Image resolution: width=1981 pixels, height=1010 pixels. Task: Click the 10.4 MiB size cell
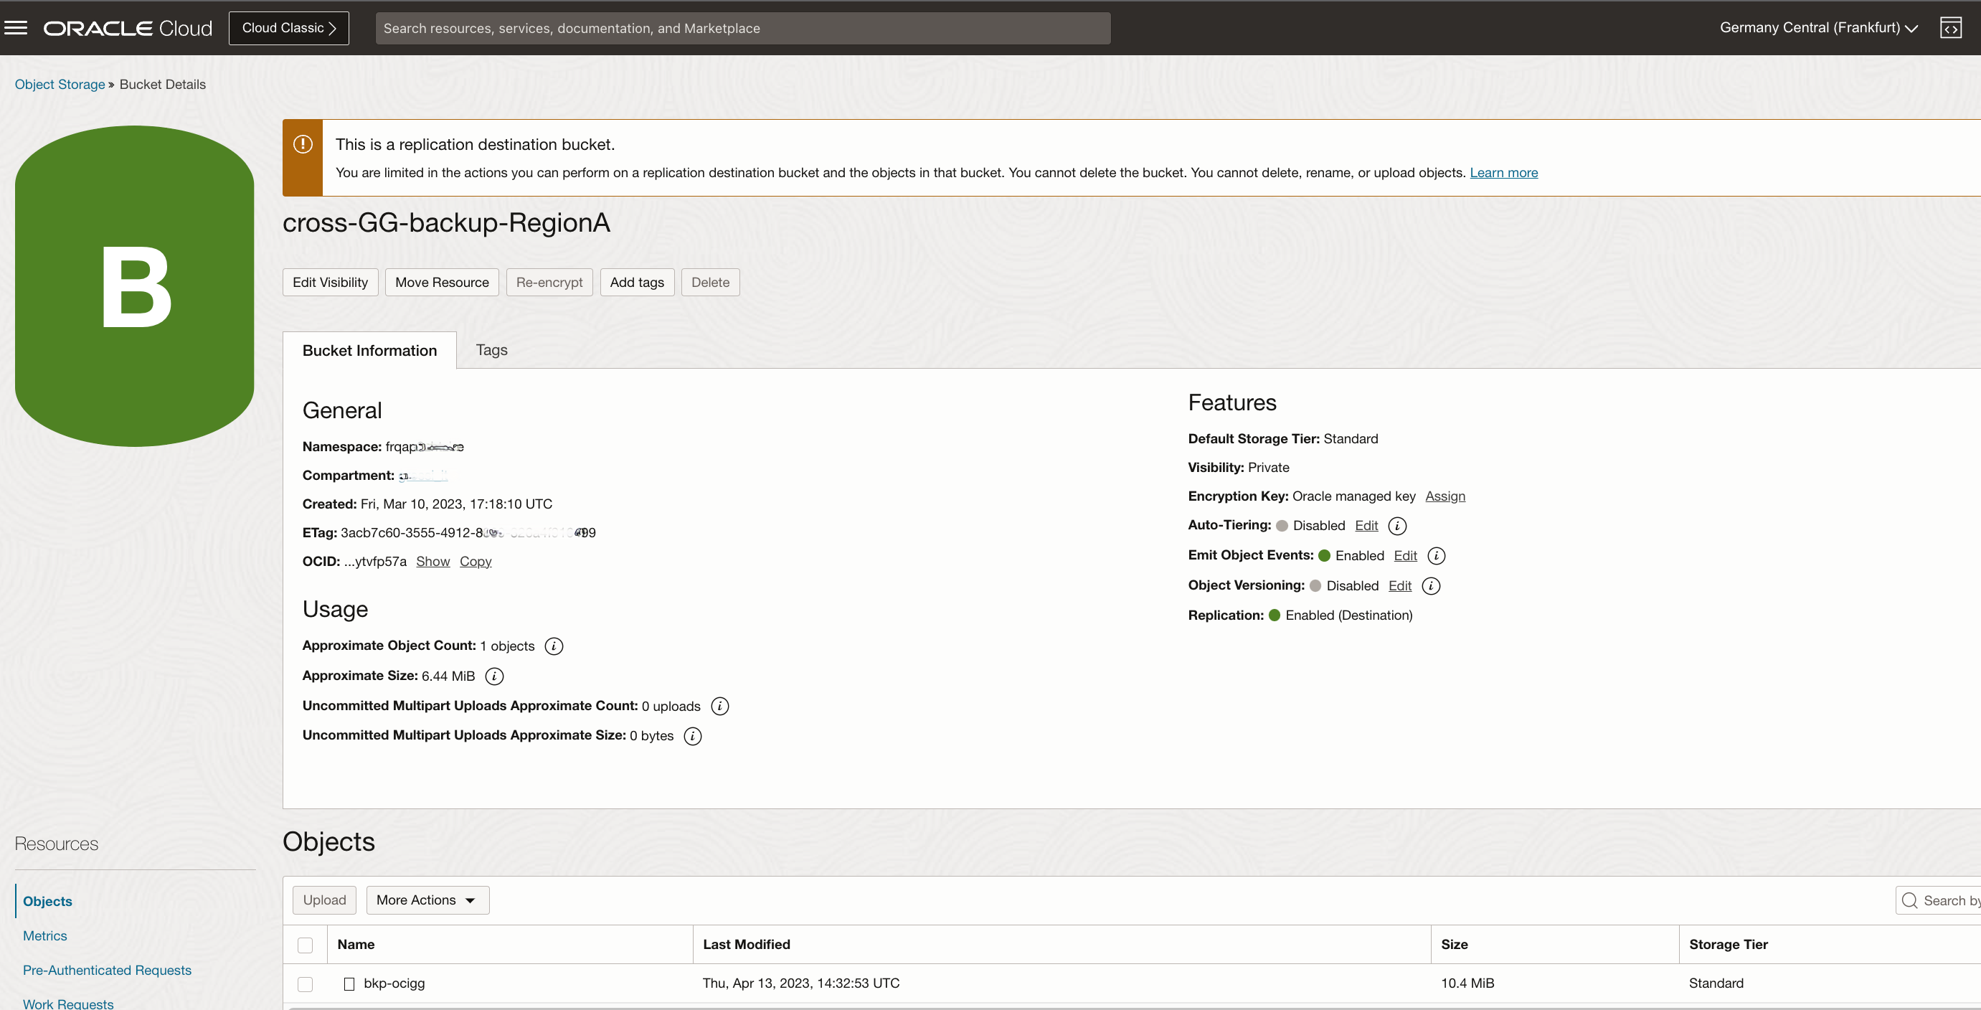[1467, 983]
